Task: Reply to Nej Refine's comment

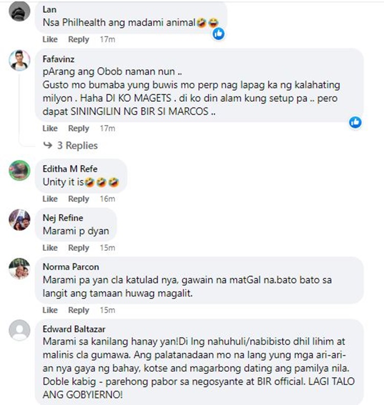Action: [78, 248]
